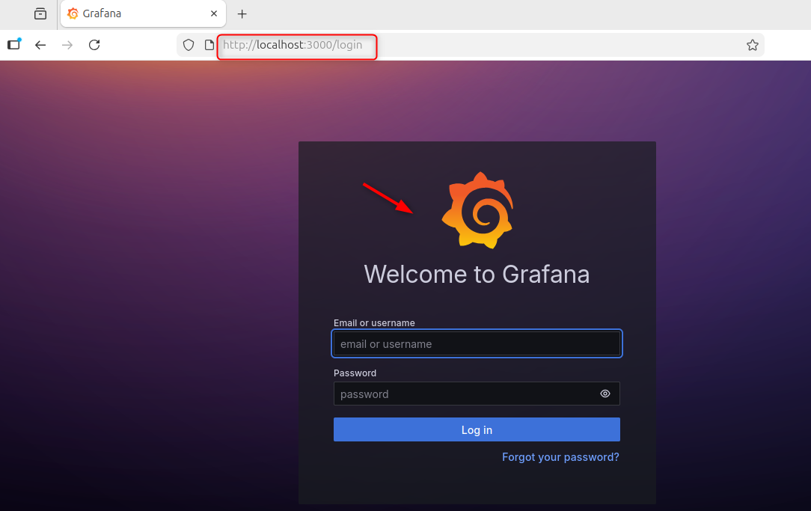Toggle password visibility with the eye icon

tap(605, 394)
